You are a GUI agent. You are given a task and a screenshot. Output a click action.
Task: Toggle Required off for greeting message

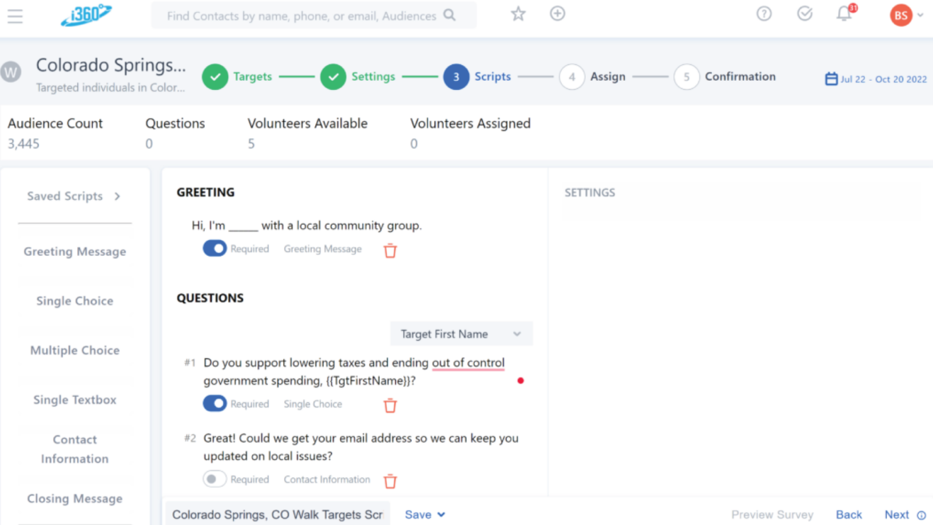point(214,249)
